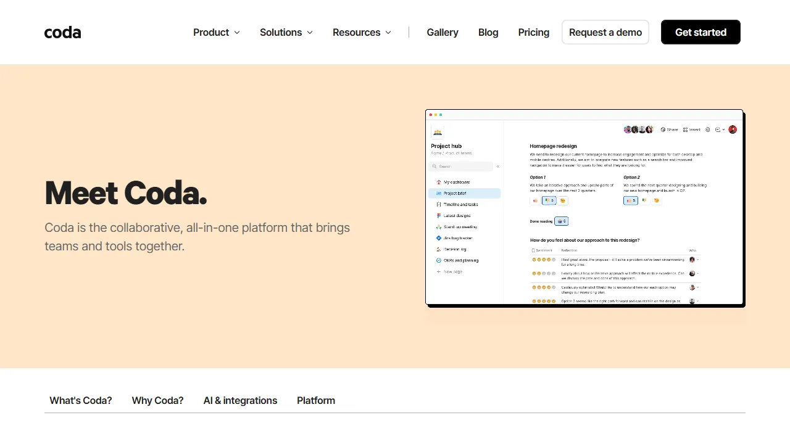Toggle the Done reading reaction button
Screen dimensions: 790x444
coord(561,221)
